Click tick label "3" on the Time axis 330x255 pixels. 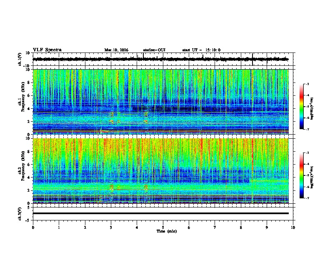[x=111, y=227]
